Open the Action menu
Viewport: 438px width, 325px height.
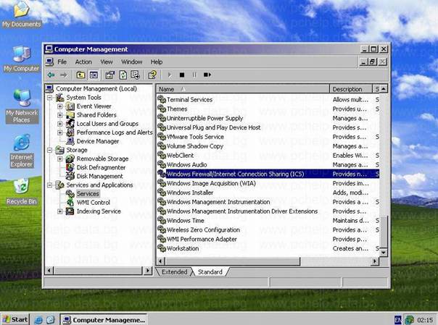[x=83, y=62]
